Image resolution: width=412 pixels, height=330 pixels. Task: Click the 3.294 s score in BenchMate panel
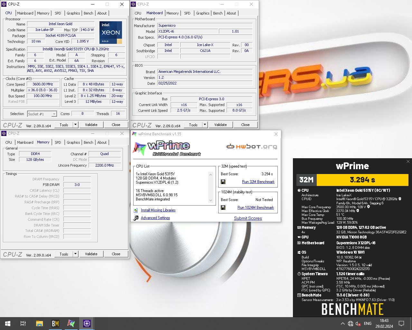pyautogui.click(x=362, y=180)
